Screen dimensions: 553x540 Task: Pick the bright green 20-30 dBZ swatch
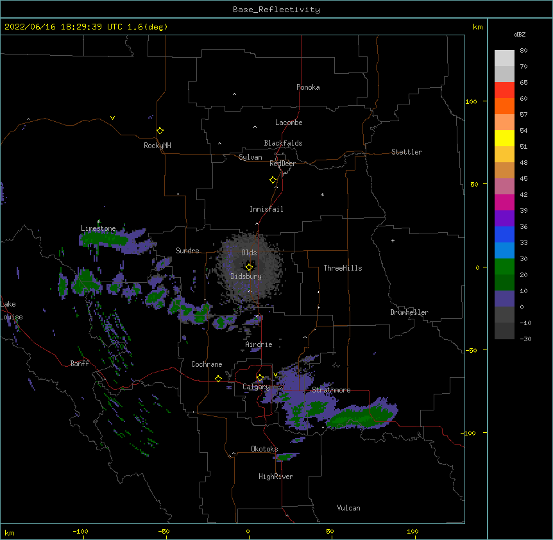coord(504,267)
